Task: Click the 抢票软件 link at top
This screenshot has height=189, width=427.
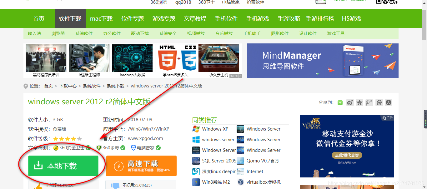Action: point(255,2)
